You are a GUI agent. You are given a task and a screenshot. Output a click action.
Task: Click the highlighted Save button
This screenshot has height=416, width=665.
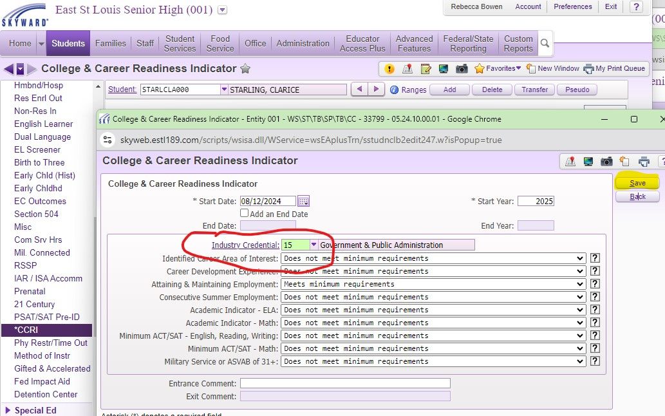(637, 184)
